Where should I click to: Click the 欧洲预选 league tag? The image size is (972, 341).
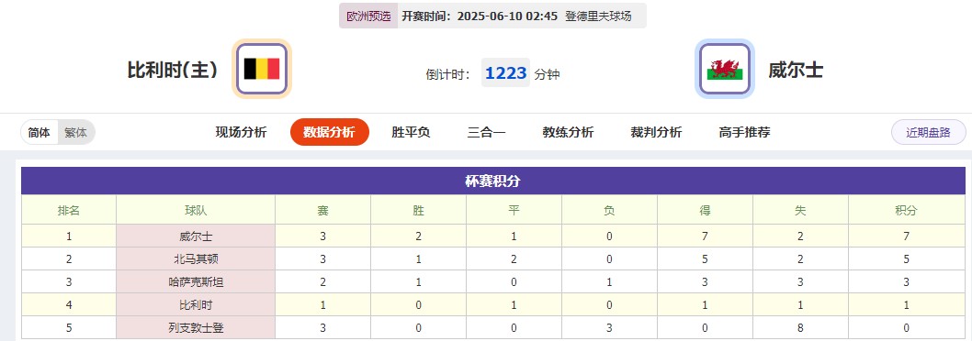tap(368, 16)
